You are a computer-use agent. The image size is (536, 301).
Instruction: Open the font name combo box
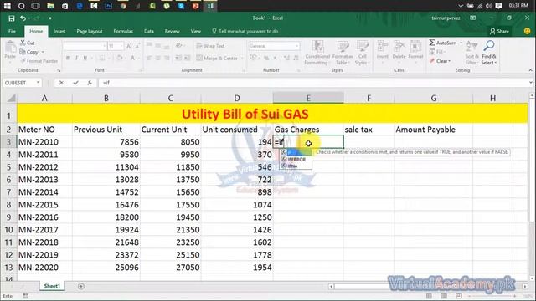[85, 46]
